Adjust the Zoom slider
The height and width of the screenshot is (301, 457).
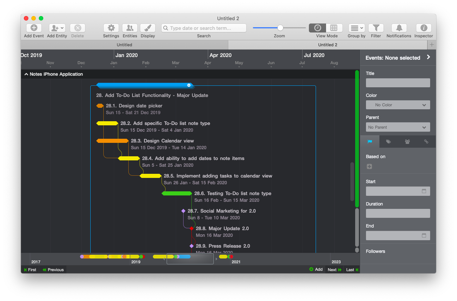click(x=279, y=28)
